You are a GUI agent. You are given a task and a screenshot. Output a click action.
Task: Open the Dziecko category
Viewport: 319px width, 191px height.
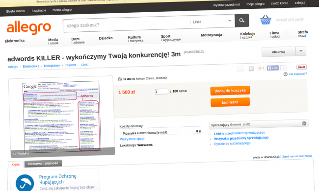106,38
